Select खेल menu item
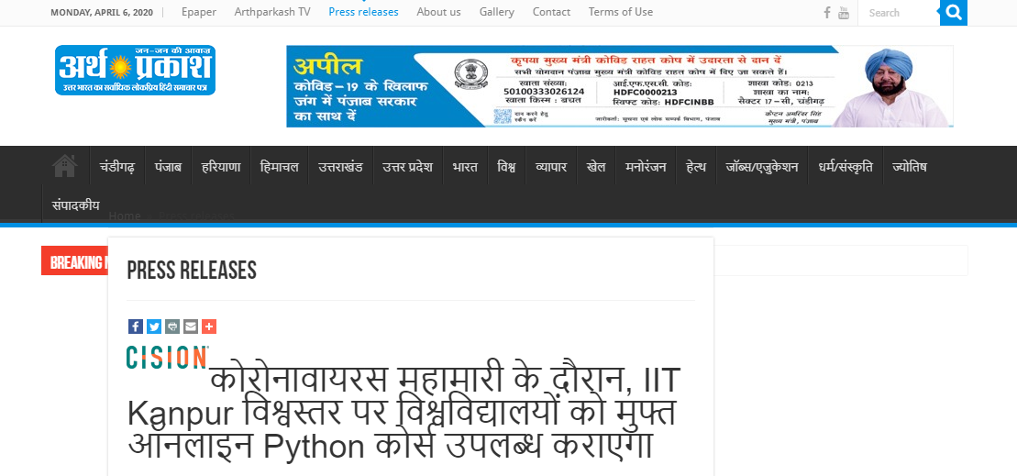This screenshot has height=476, width=1017. coord(596,166)
